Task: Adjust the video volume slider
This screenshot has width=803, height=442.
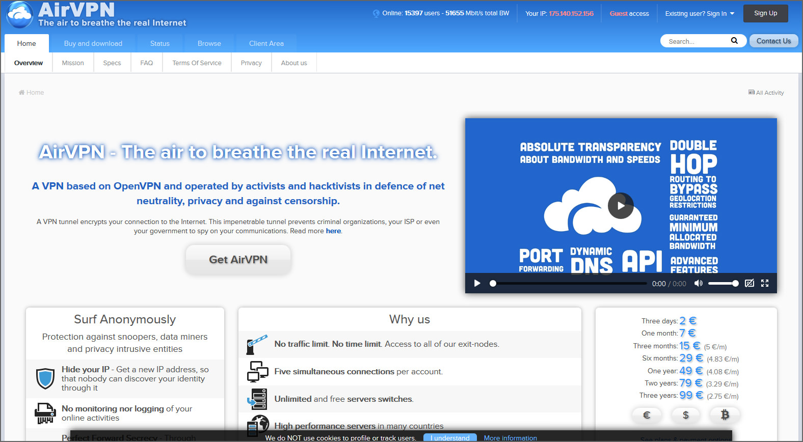Action: tap(723, 284)
